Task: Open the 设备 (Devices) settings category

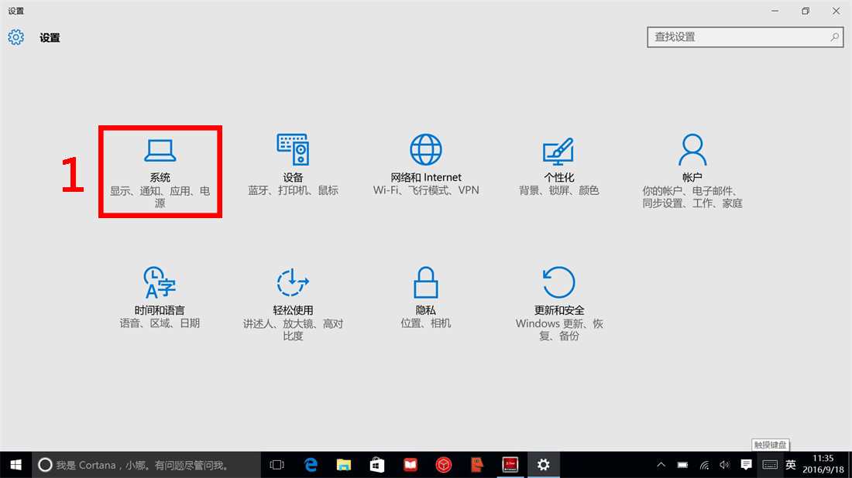Action: click(x=293, y=165)
